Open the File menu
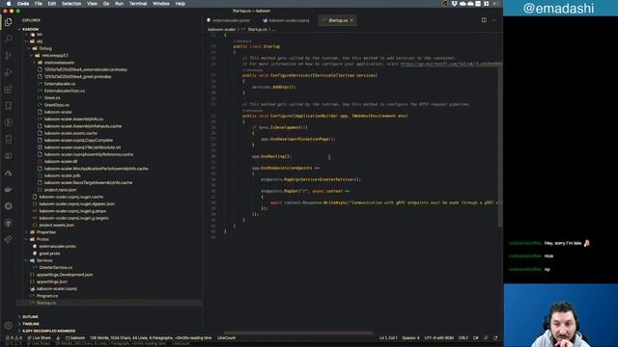The width and height of the screenshot is (618, 347). tap(39, 4)
